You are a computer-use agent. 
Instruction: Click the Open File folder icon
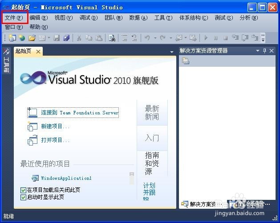pos(32,38)
